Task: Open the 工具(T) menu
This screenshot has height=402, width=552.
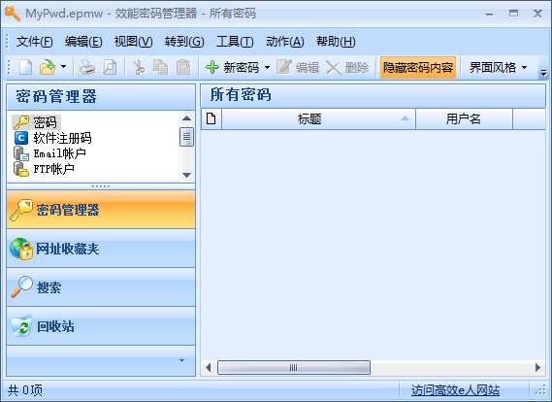Action: 235,42
